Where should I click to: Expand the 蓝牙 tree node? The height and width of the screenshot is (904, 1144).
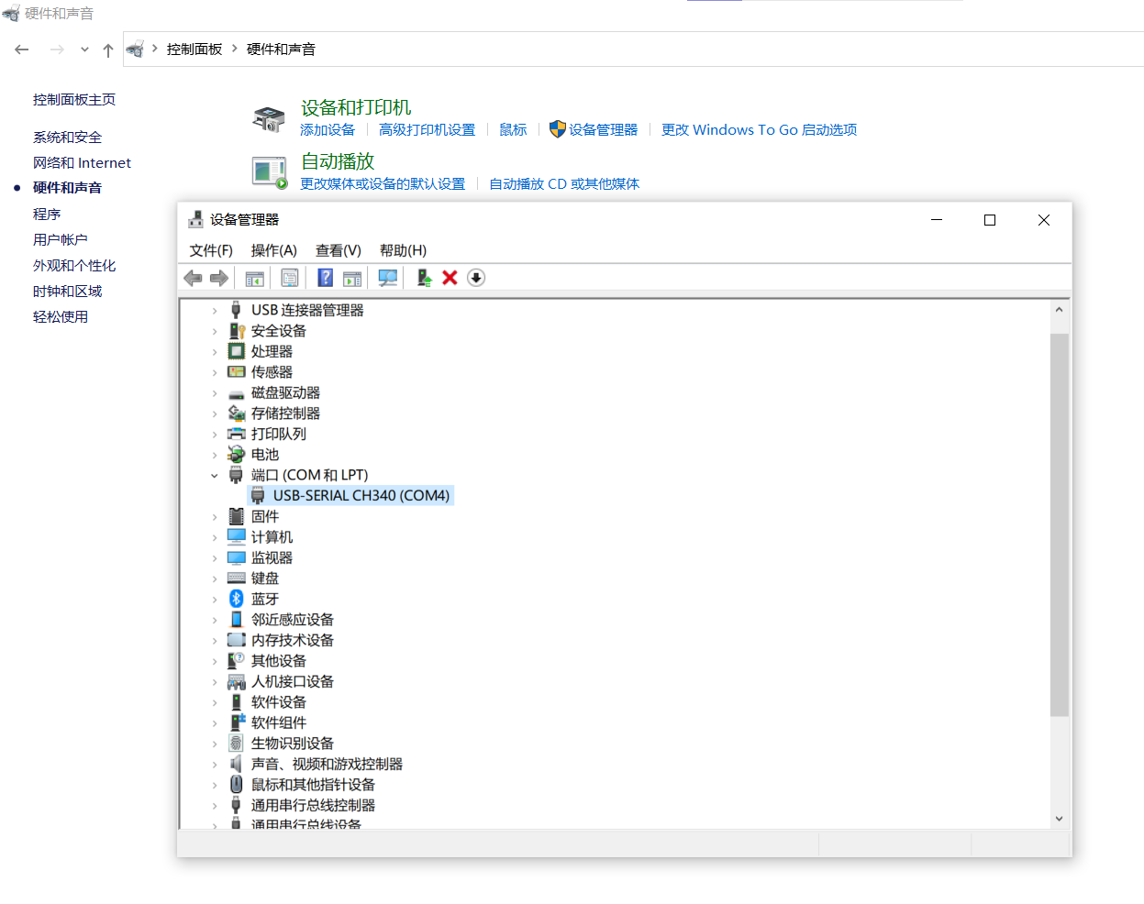215,600
